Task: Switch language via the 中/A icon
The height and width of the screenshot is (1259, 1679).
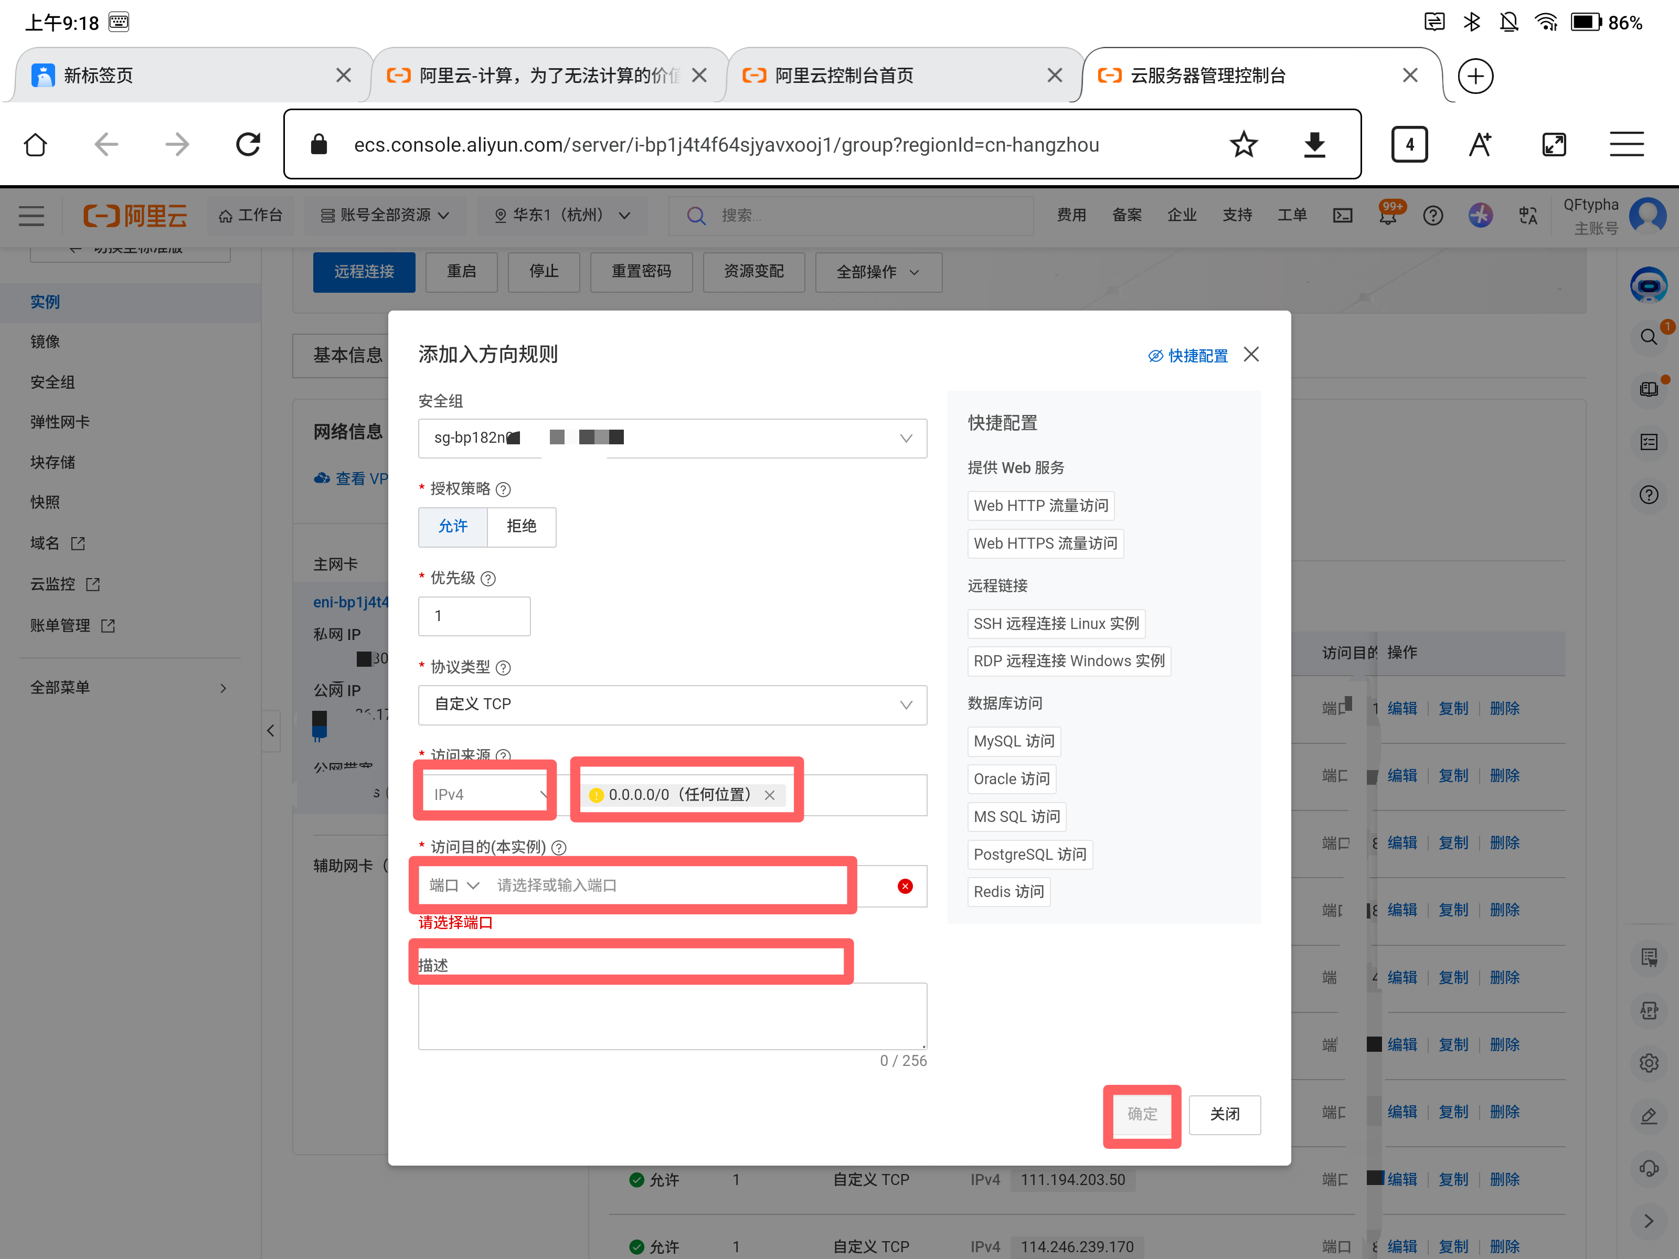Action: coord(1528,216)
